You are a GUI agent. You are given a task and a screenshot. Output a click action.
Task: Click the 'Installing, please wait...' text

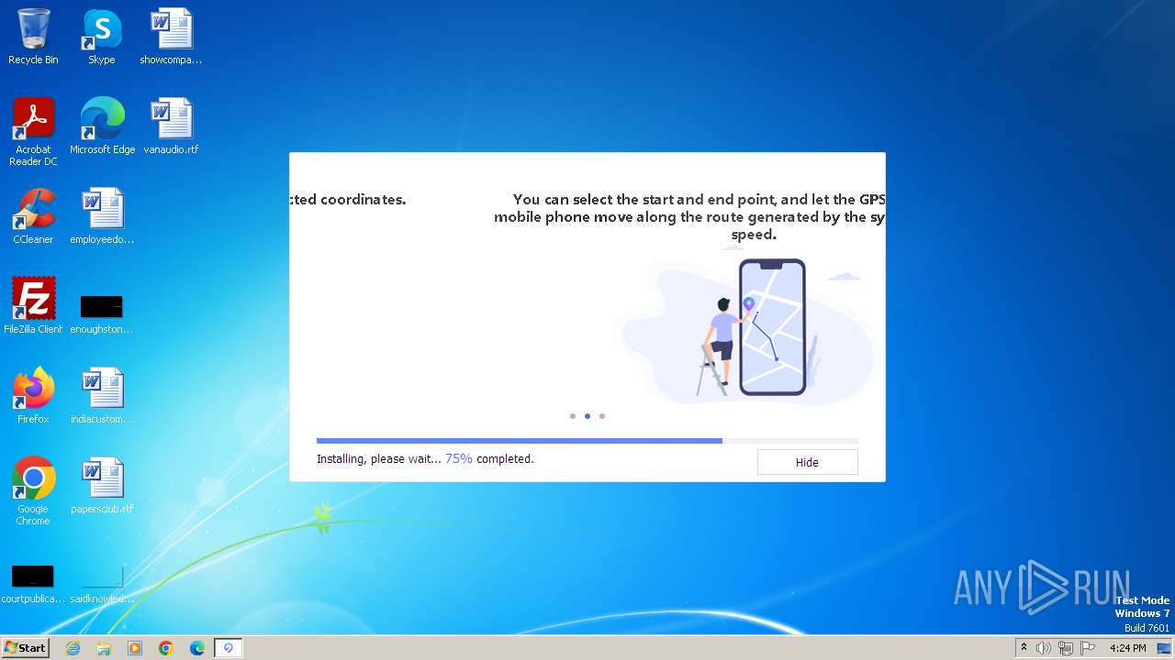379,458
